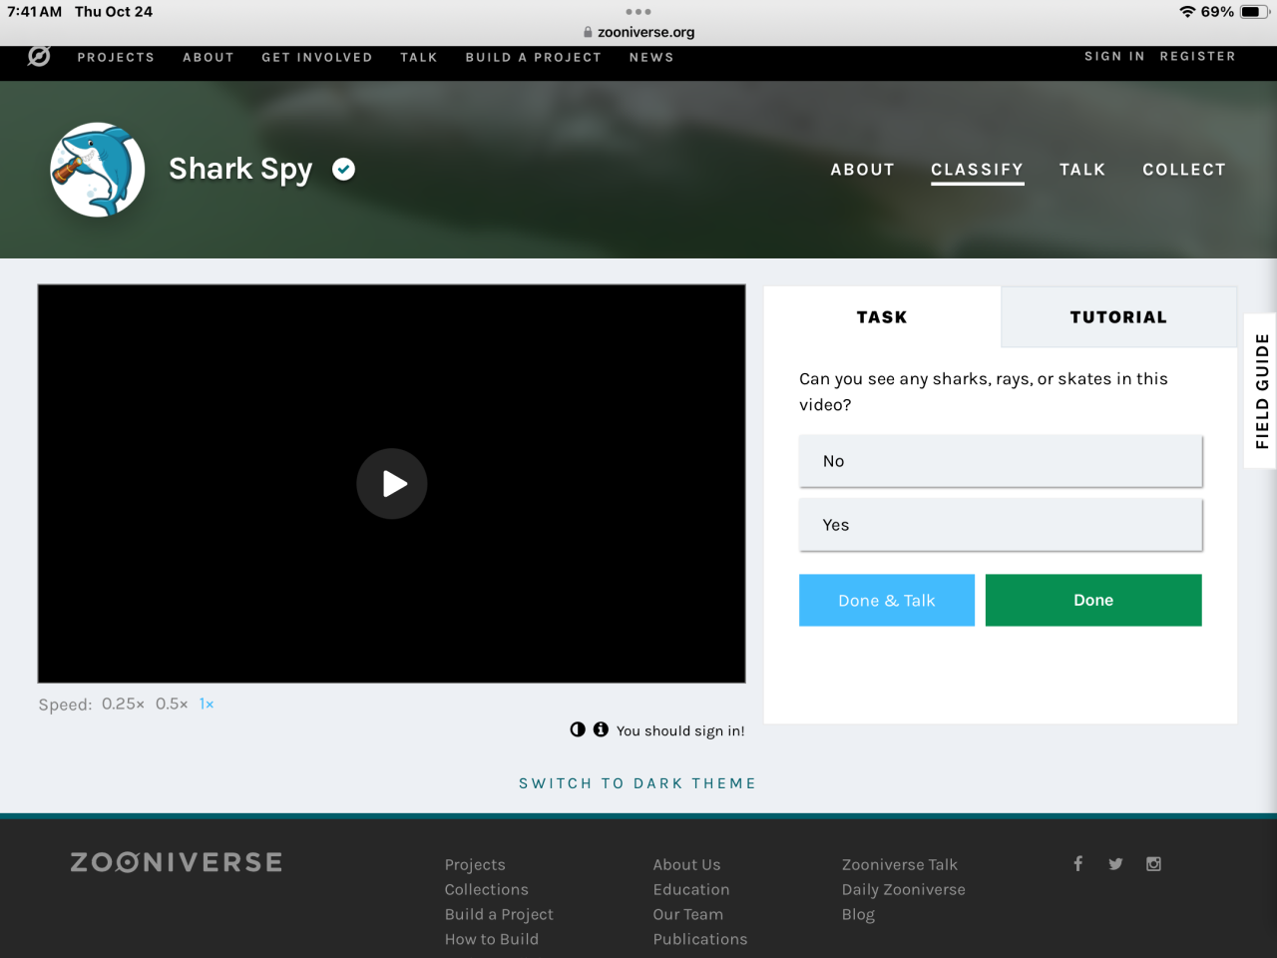Open the Daily Zooniverse footer link
1277x958 pixels.
point(904,889)
